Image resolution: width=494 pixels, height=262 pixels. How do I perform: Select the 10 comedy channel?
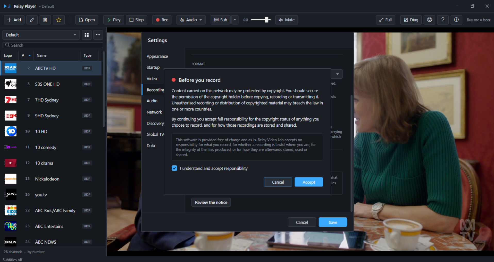tap(51, 147)
